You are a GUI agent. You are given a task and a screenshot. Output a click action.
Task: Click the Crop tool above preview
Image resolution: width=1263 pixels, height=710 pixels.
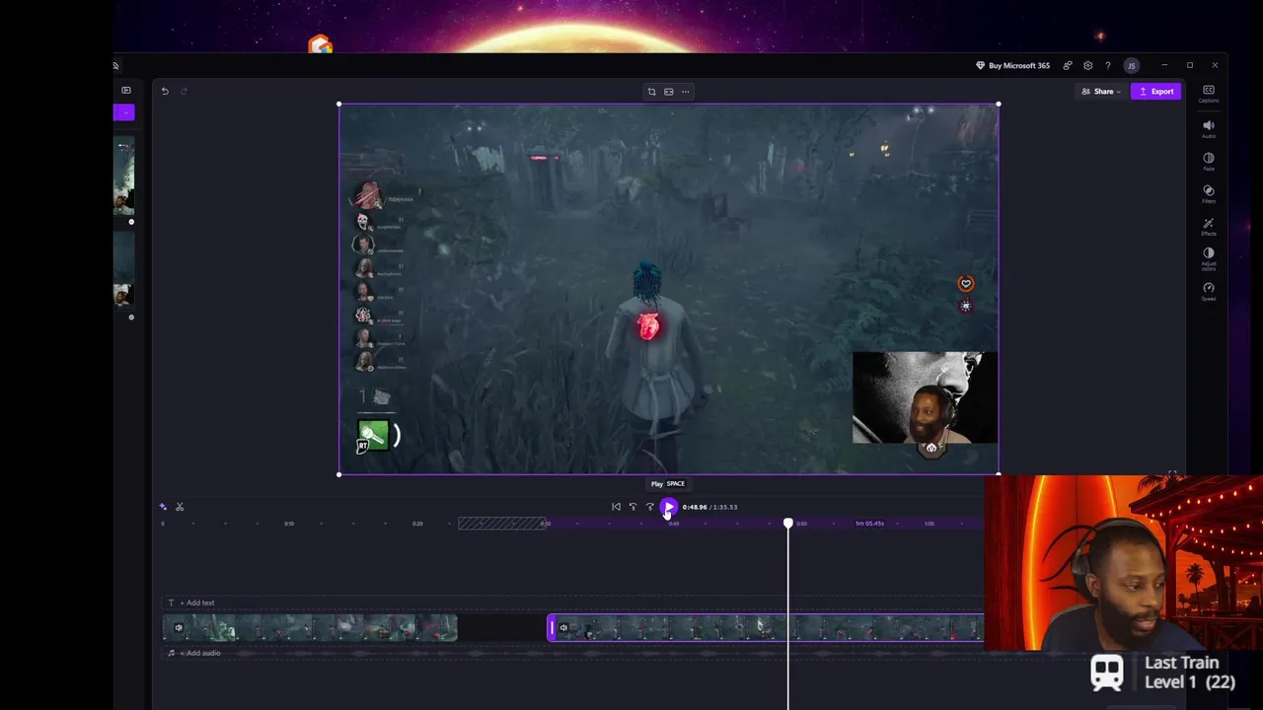(x=651, y=92)
